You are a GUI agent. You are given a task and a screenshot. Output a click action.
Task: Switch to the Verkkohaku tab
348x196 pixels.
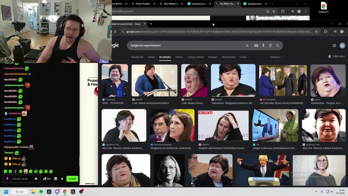coord(228,57)
